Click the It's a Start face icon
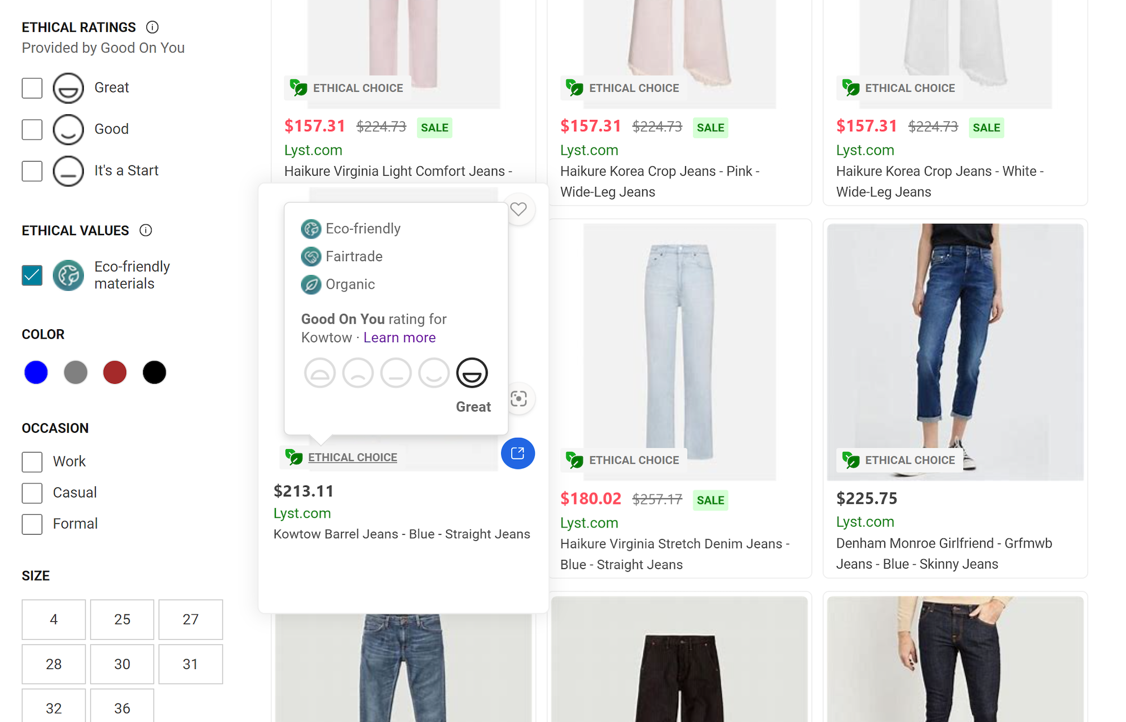1126x722 pixels. [68, 171]
